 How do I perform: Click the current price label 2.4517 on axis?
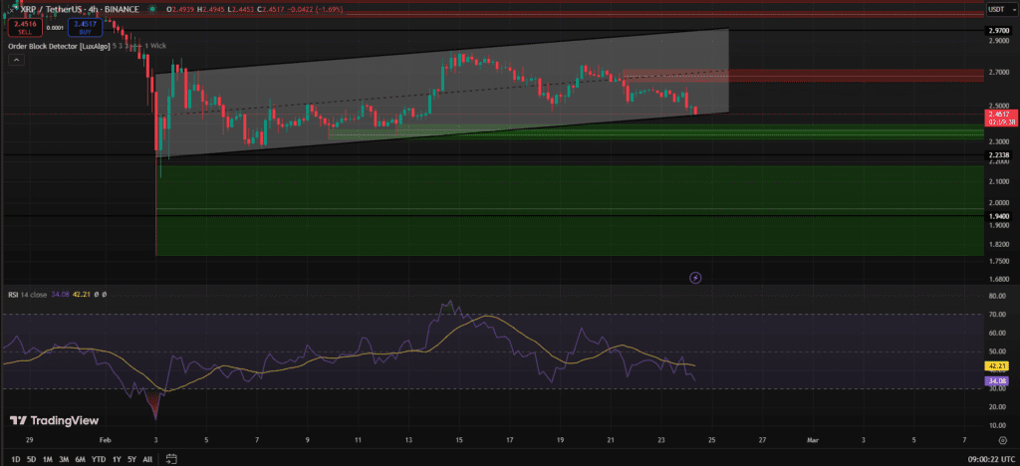click(x=997, y=115)
